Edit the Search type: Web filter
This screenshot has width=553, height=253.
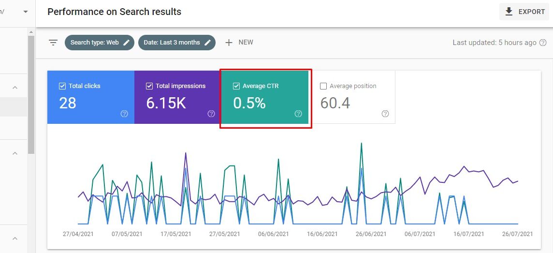pyautogui.click(x=100, y=43)
